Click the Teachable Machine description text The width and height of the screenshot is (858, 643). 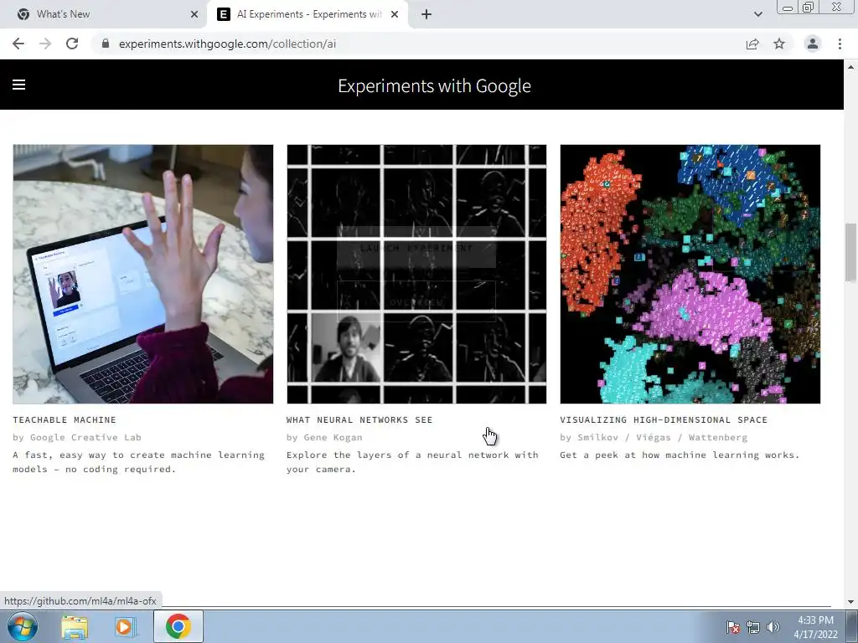click(139, 462)
